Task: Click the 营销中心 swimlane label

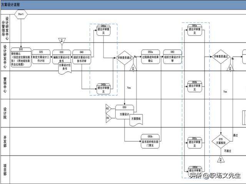Action: (x=5, y=85)
